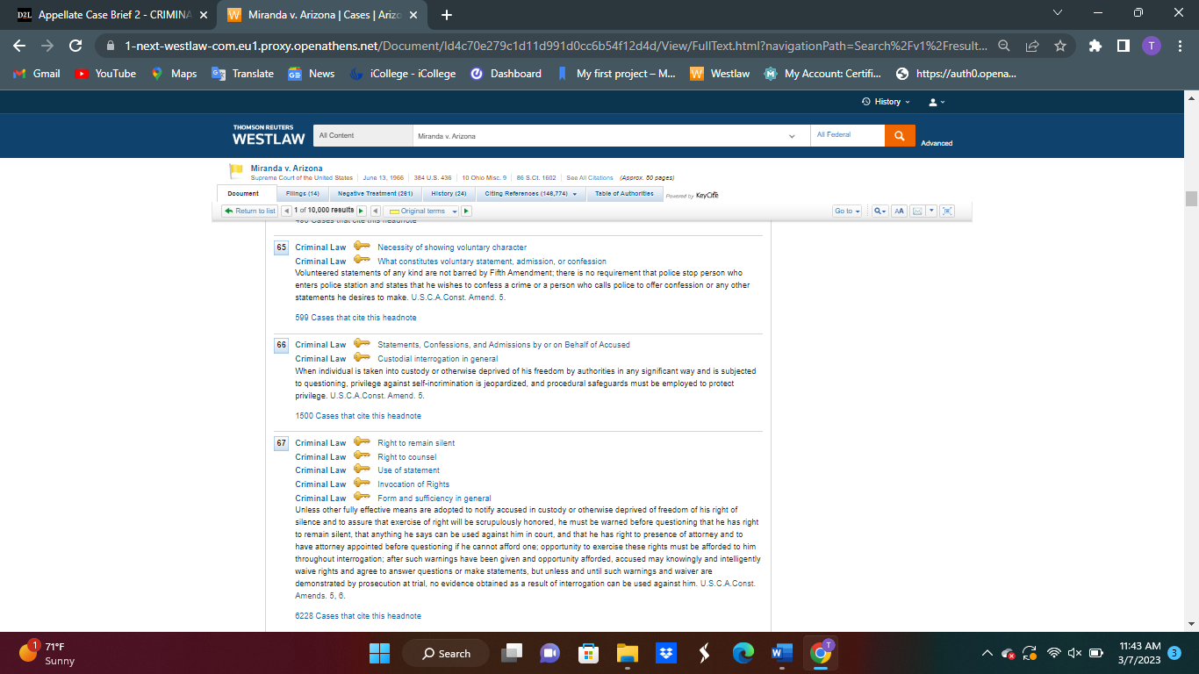Screen dimensions: 1199x674
Task: Click headnote number 66 box
Action: click(282, 345)
